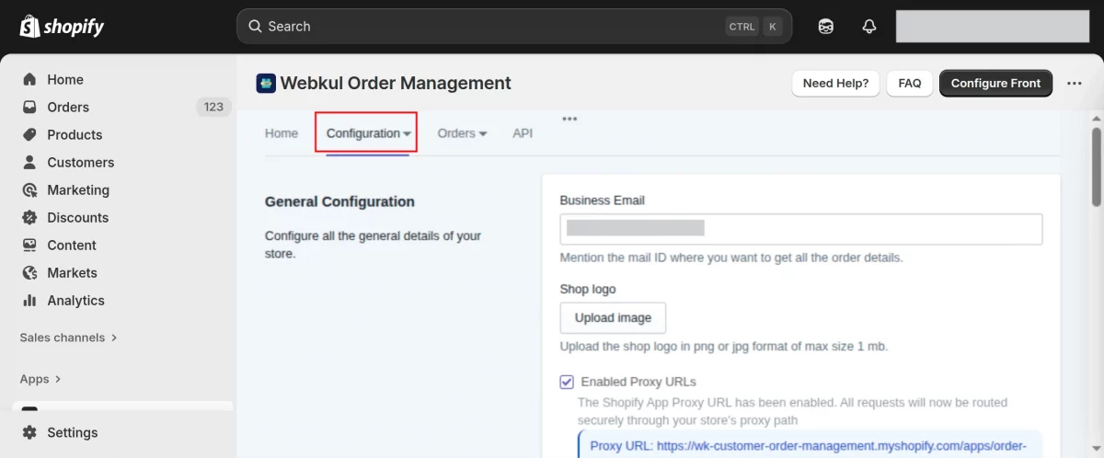The image size is (1104, 458).
Task: Go to Analytics in sidebar
Action: click(76, 301)
